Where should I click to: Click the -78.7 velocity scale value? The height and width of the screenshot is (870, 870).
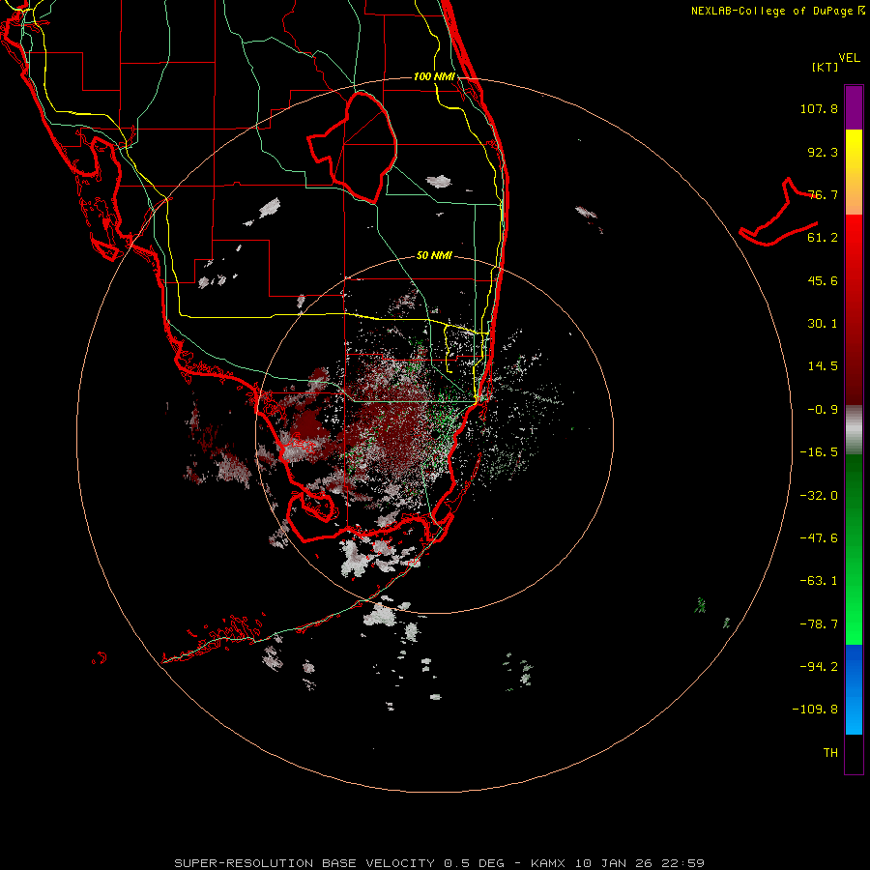[819, 624]
